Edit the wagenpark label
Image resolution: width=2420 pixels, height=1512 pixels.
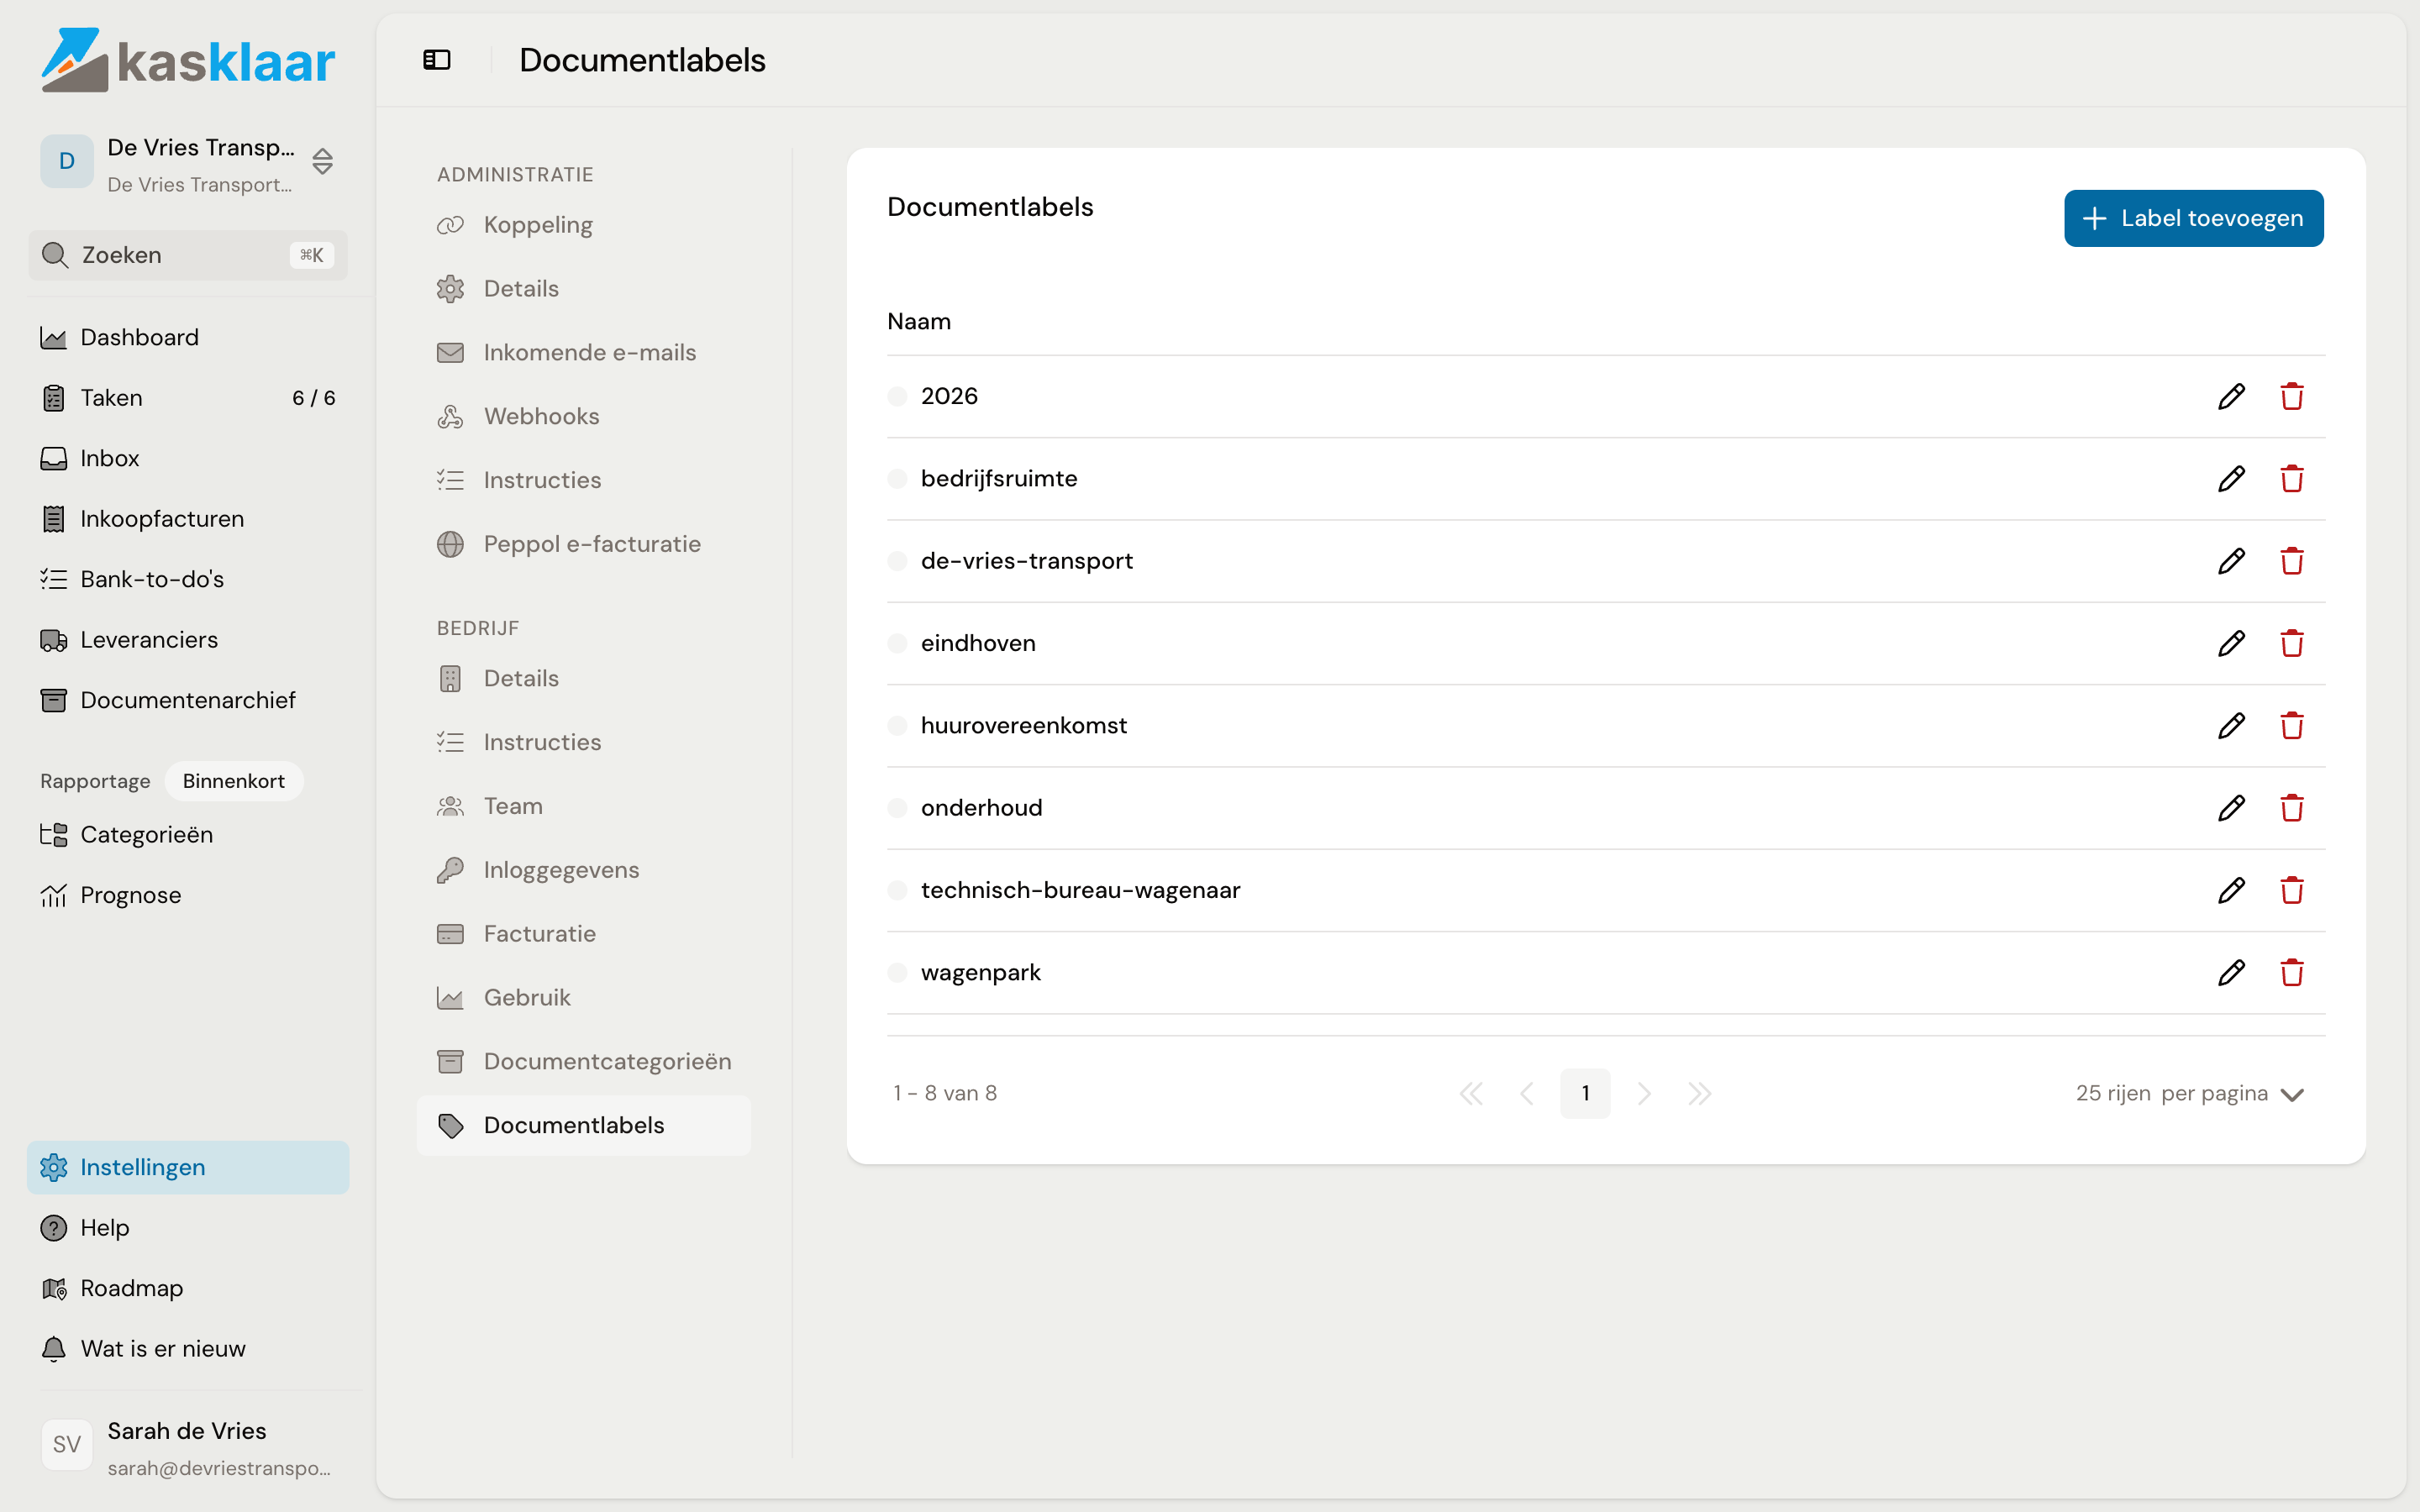coord(2231,972)
